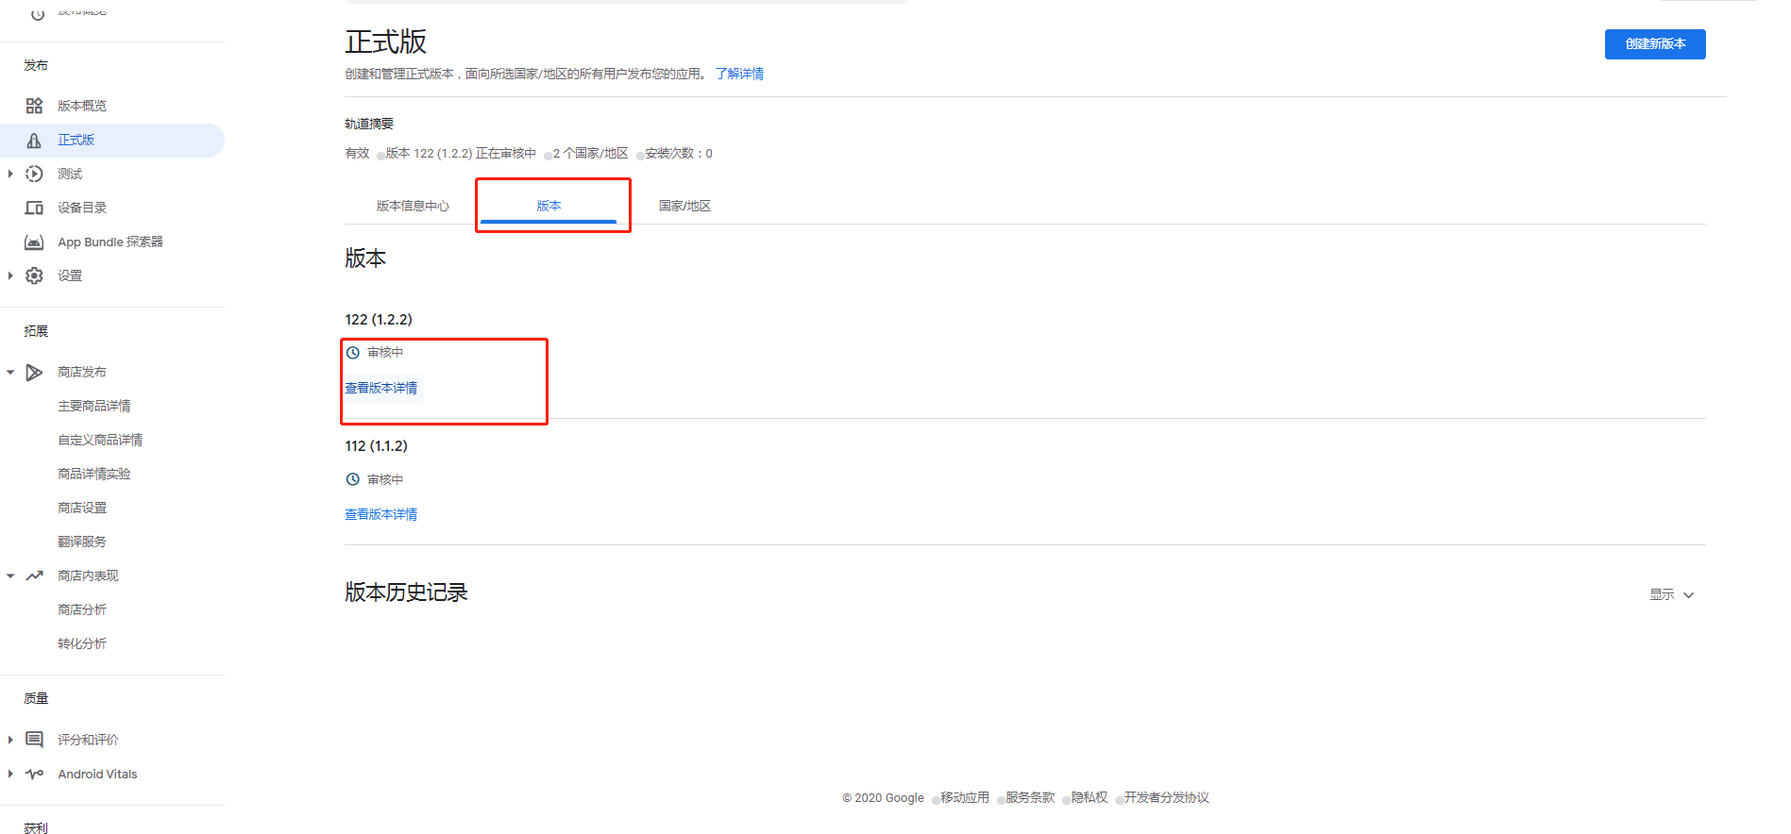
Task: Select 正式版 in the sidebar
Action: pyautogui.click(x=76, y=140)
